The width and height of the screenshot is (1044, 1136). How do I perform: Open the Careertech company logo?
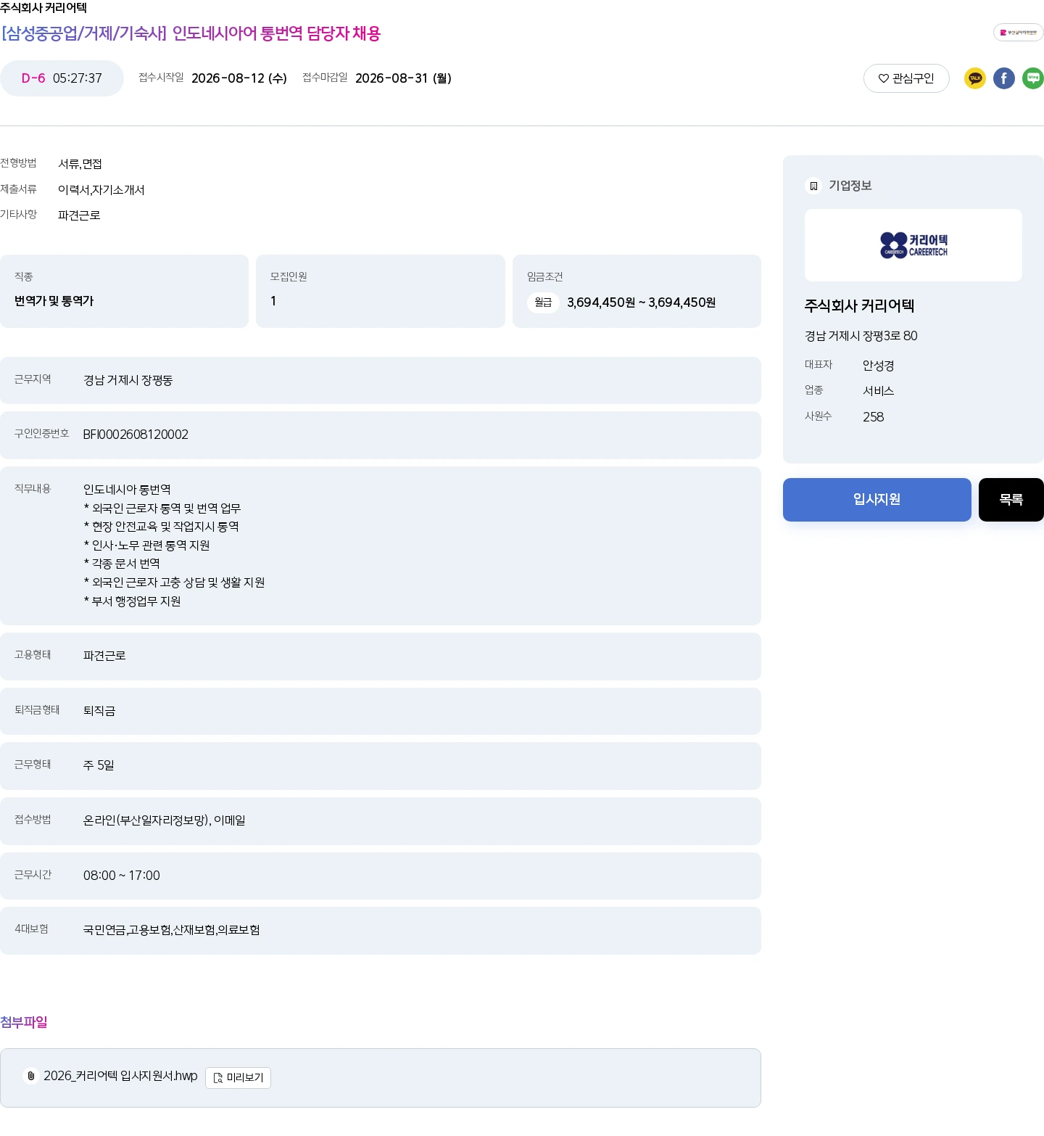(913, 245)
